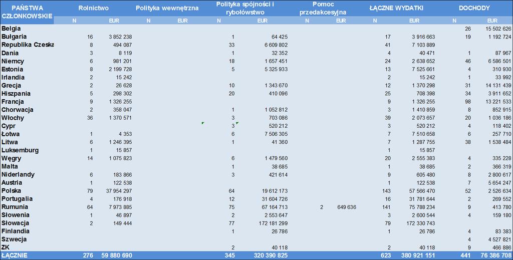Screen dimensions: 513x260
Task: Click Rumunia pre-accession amount 649 636
Action: [347, 207]
